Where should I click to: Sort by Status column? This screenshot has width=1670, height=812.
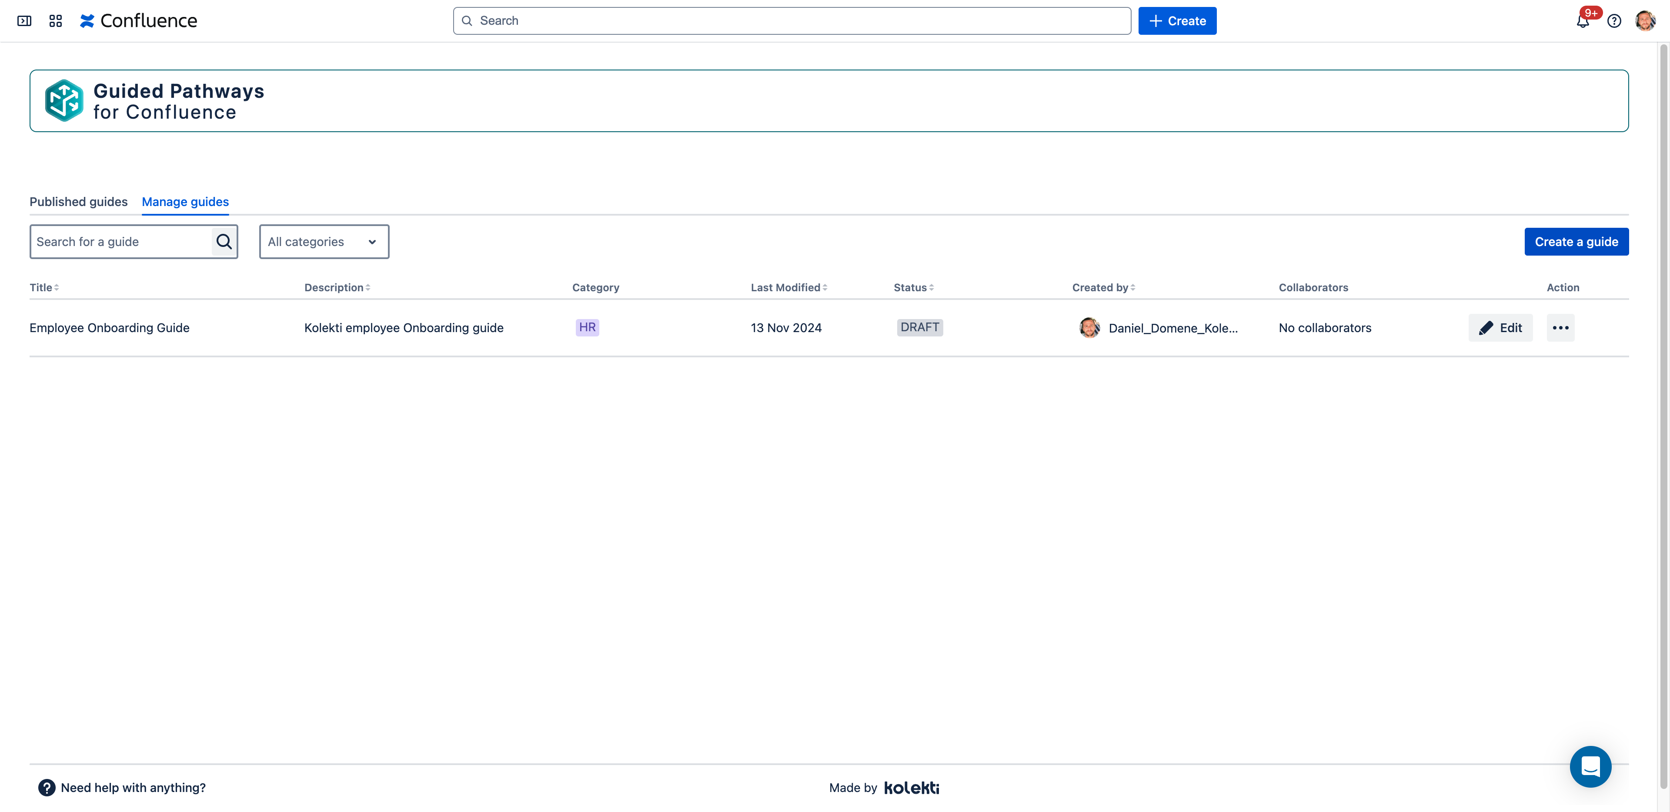click(x=913, y=287)
